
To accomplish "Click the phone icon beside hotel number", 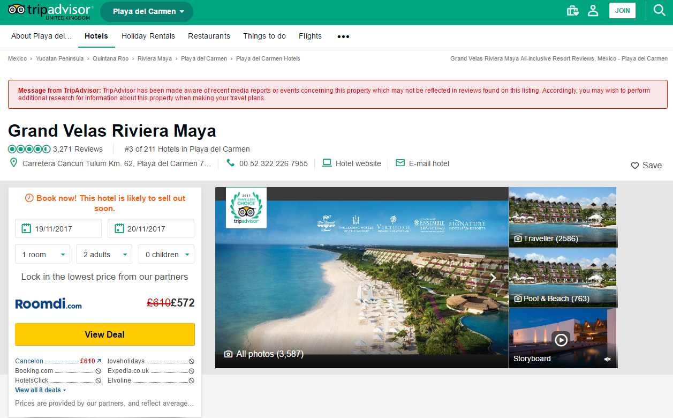I will point(230,163).
